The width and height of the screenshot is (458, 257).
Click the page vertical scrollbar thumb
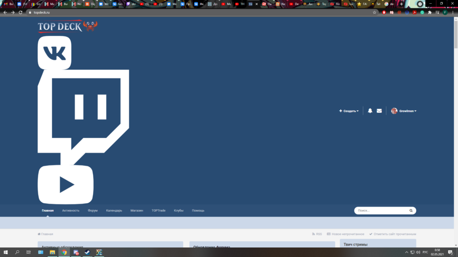(456, 35)
